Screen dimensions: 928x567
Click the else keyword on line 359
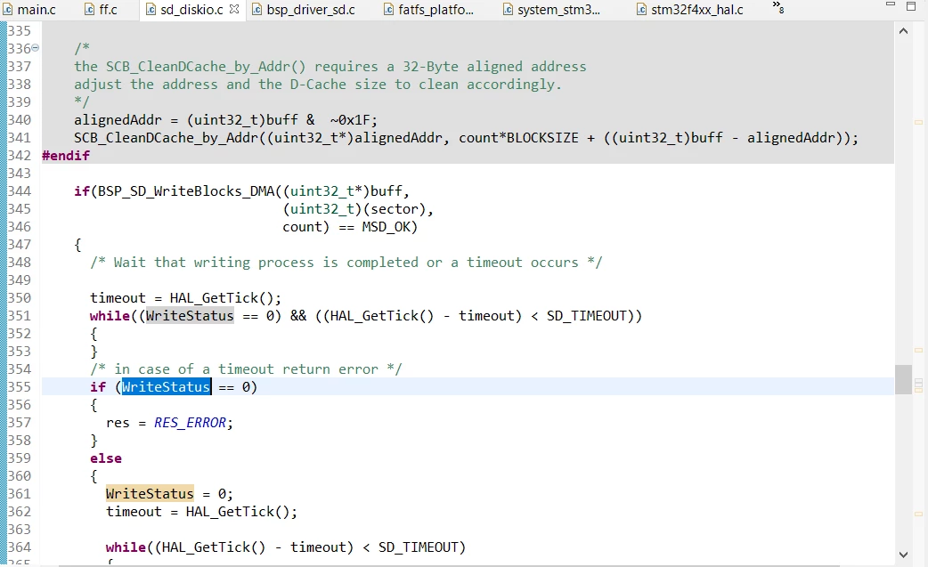pyautogui.click(x=106, y=458)
